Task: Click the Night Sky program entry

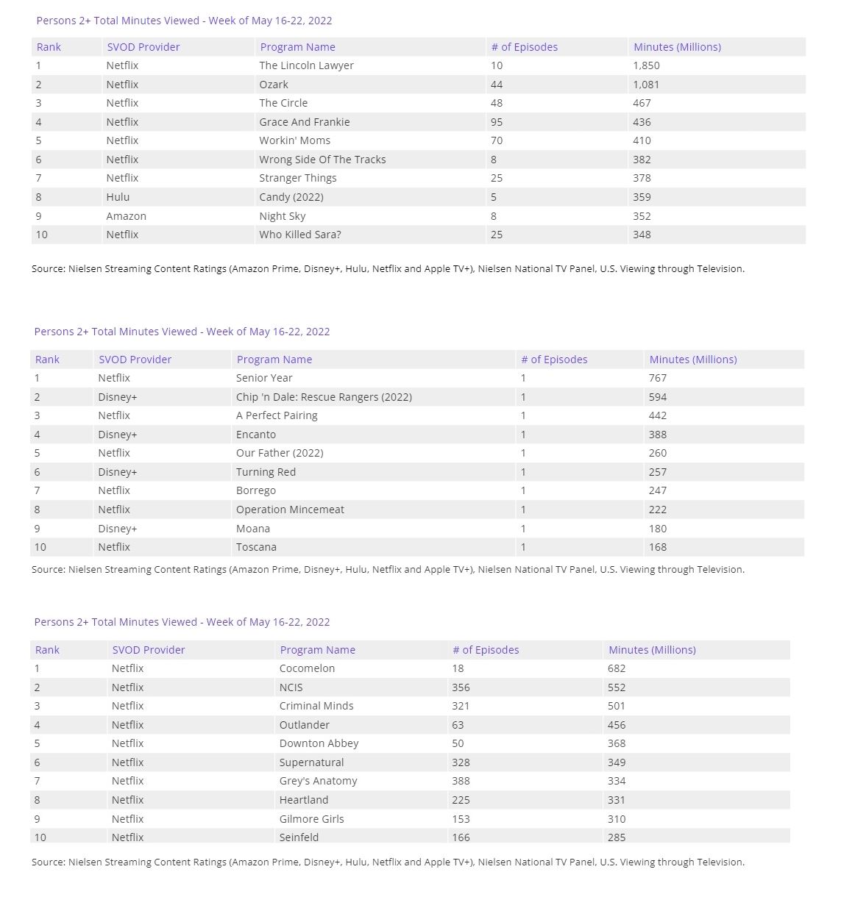Action: point(282,216)
